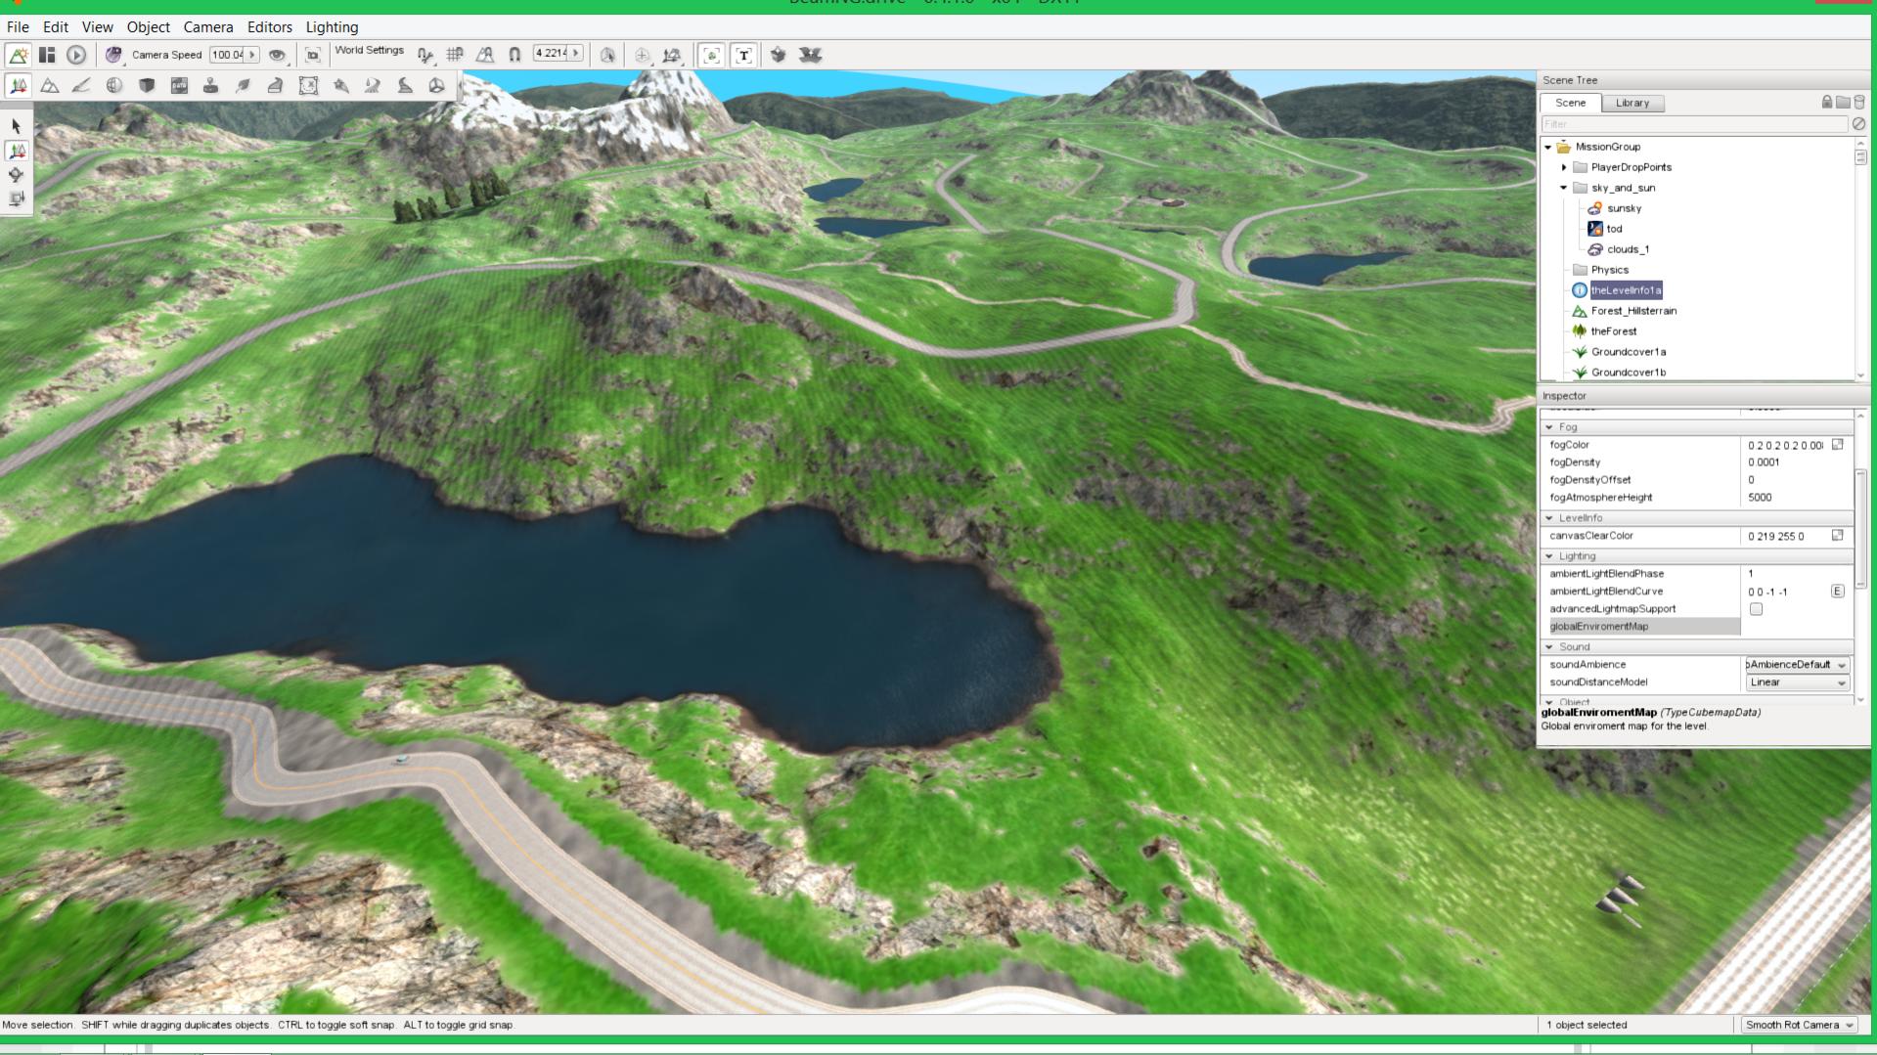Click the delete trash icon in Scene Tree
The height and width of the screenshot is (1055, 1877).
coord(1859,102)
